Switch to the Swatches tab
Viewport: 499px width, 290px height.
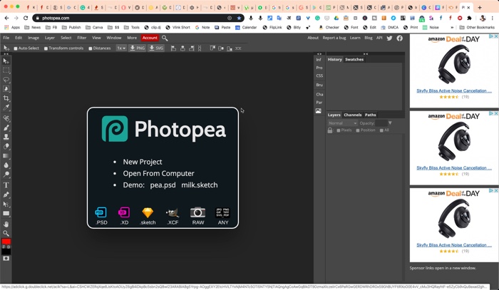(354, 59)
